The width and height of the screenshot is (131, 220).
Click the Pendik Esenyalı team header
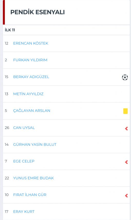38,12
